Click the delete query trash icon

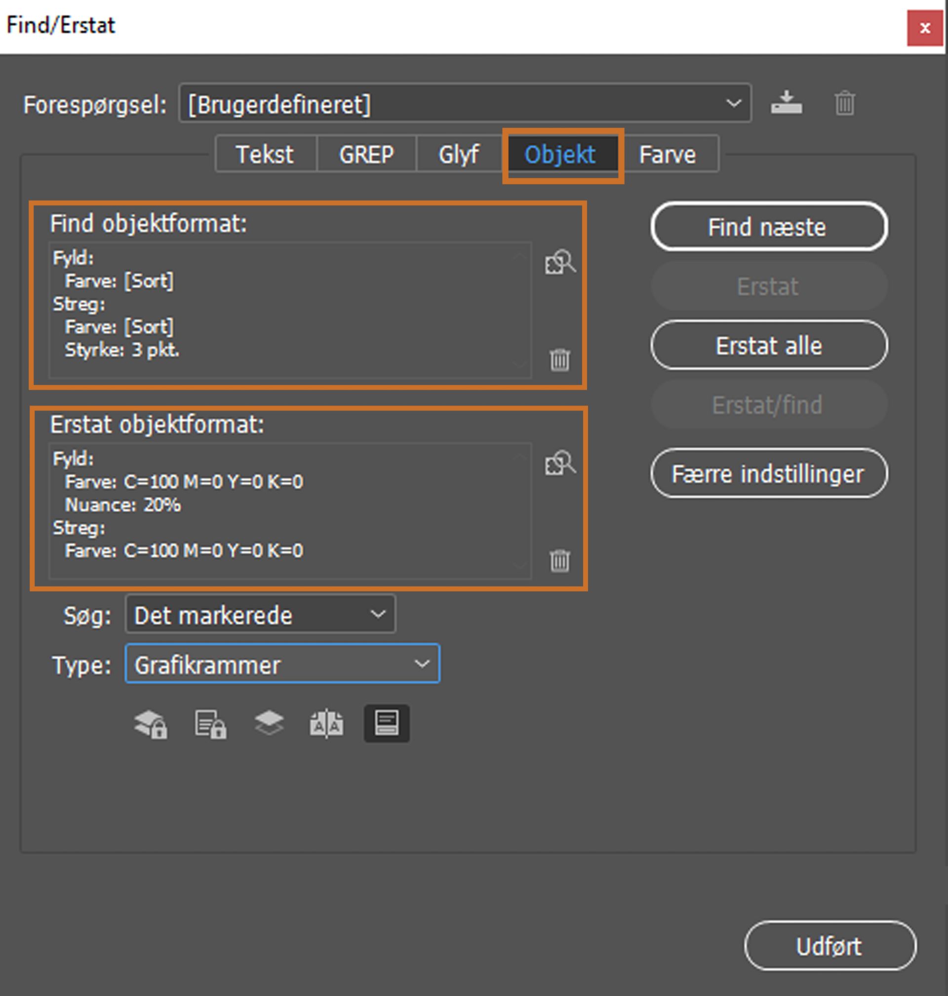click(x=844, y=103)
